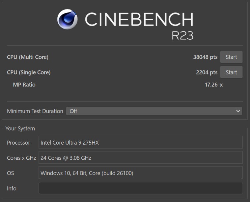Click the Cores x GHz field
The image size is (250, 202).
tap(140, 158)
